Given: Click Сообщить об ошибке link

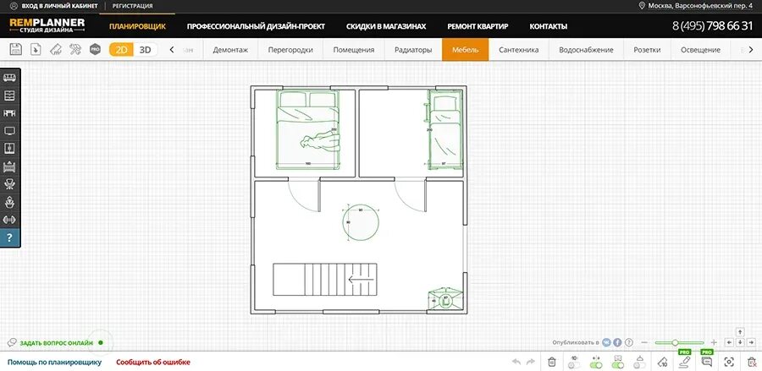Looking at the screenshot, I should coord(153,363).
